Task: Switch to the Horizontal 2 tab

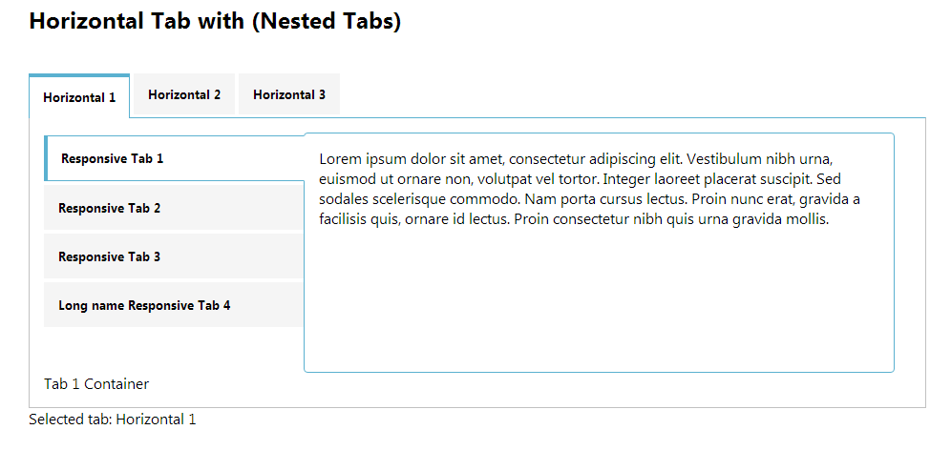Action: [x=184, y=94]
